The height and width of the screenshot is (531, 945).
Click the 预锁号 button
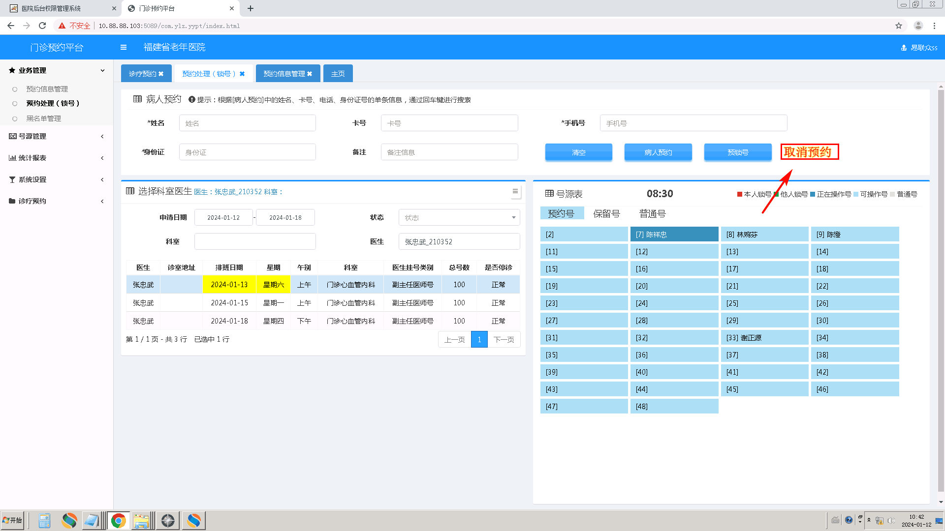tap(737, 152)
